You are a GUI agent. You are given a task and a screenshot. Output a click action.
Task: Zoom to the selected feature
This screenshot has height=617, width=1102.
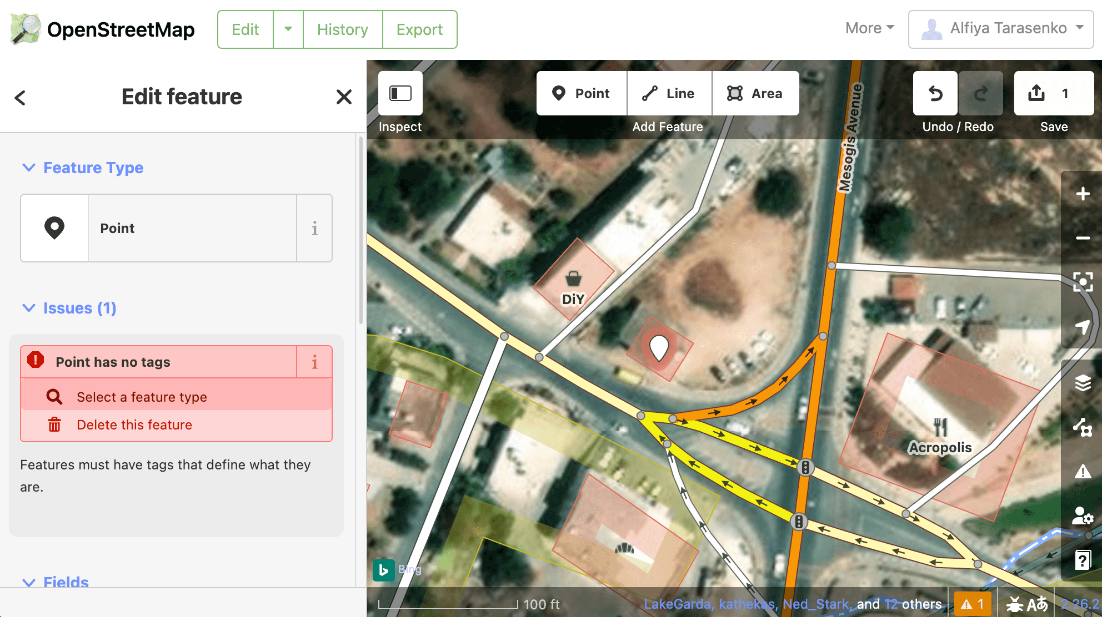(x=1082, y=282)
